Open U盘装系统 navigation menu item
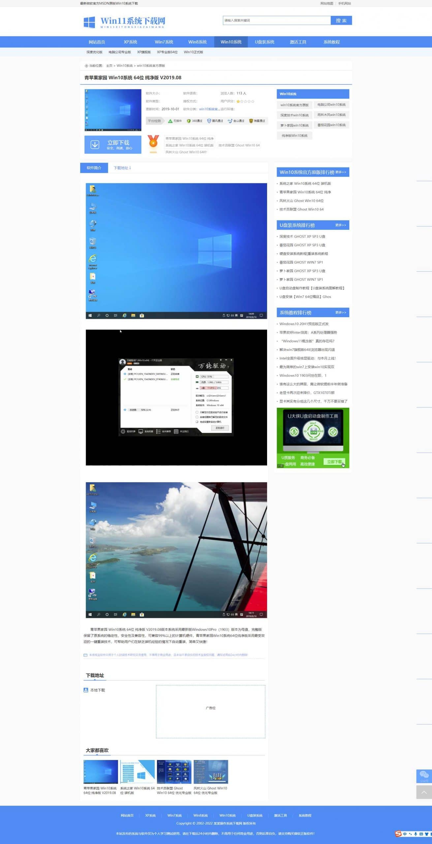This screenshot has height=844, width=432. [x=264, y=42]
